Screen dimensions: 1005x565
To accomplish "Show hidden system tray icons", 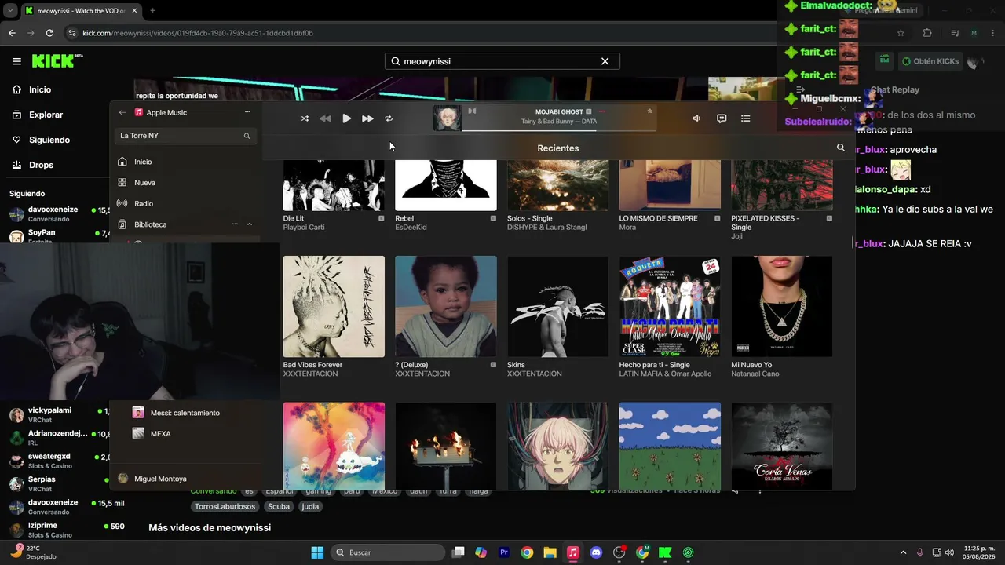I will point(903,552).
